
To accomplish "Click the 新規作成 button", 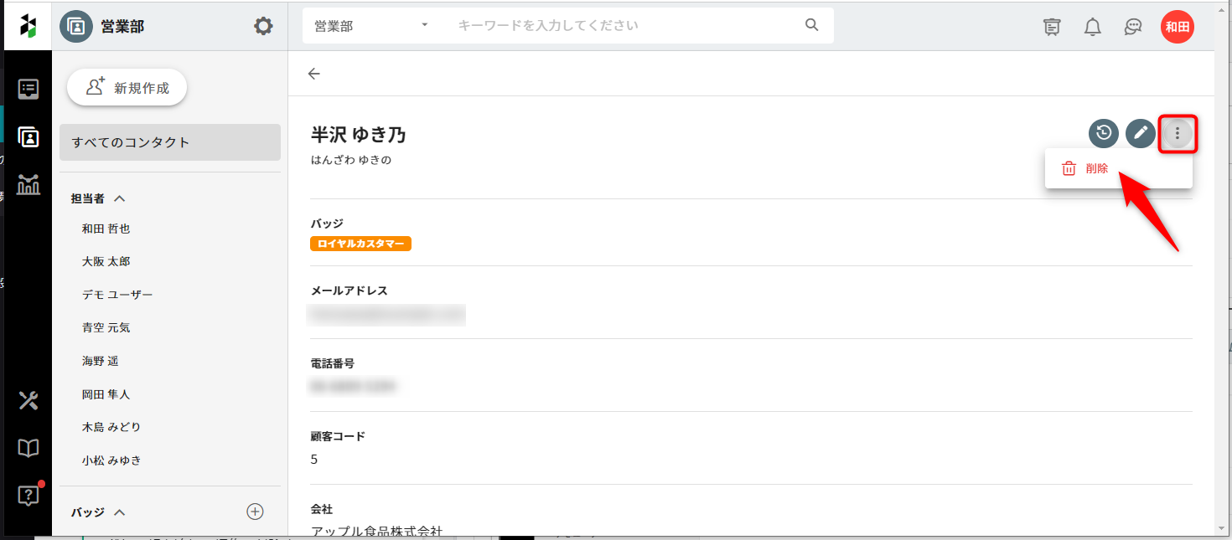I will coord(127,88).
